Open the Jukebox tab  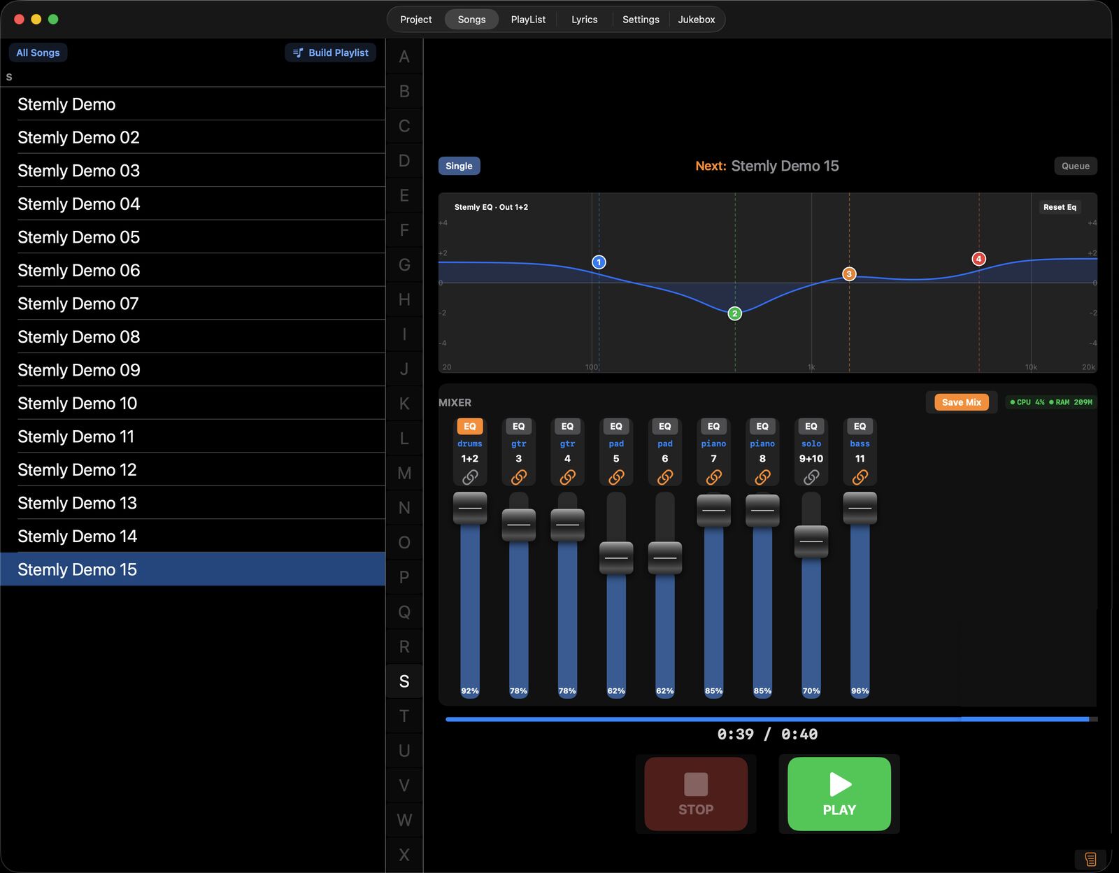point(697,20)
